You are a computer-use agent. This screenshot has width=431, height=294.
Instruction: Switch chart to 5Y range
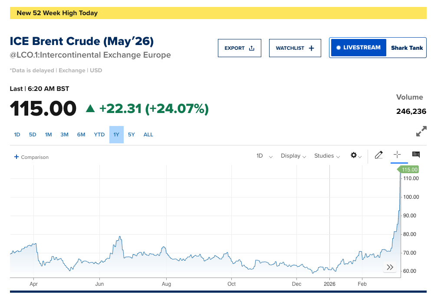pyautogui.click(x=132, y=135)
